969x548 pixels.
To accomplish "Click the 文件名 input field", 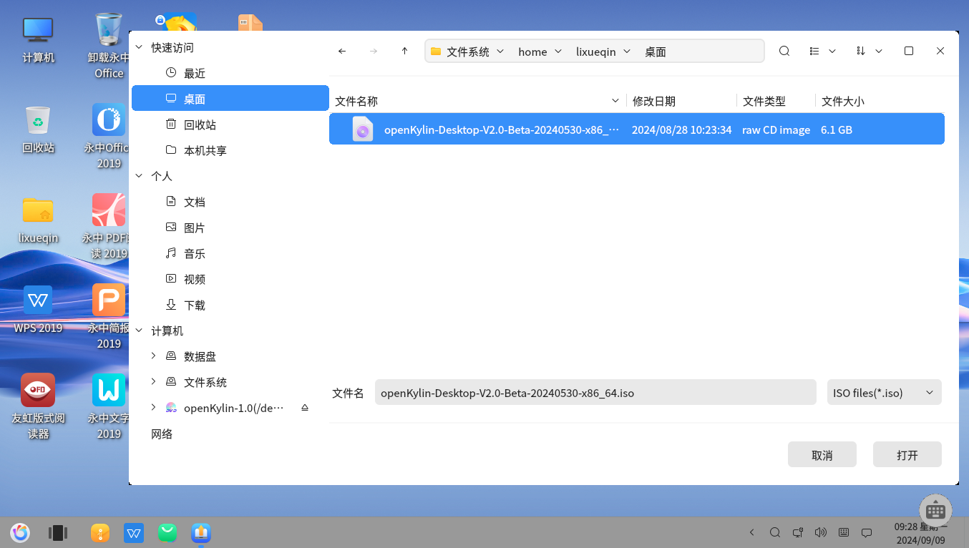I will (595, 393).
